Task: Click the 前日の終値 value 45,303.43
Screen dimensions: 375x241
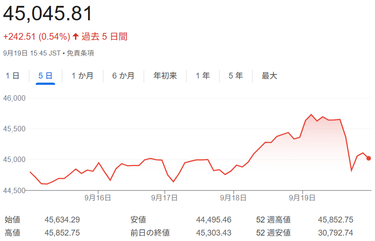Action: [x=214, y=233]
